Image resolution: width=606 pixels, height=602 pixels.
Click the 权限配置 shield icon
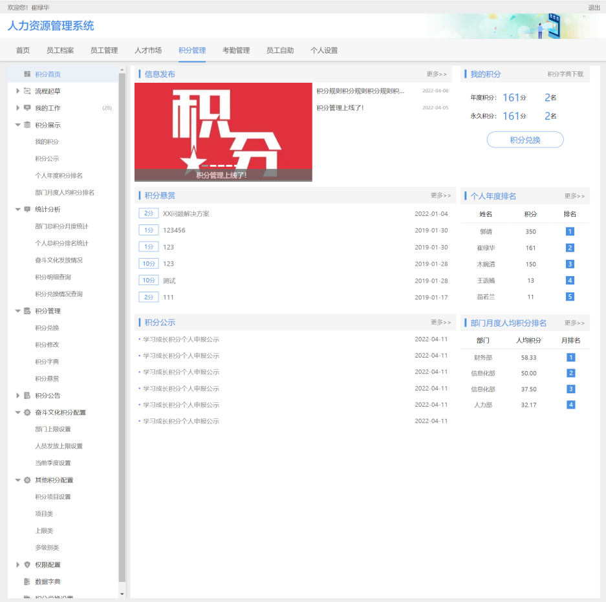[27, 564]
